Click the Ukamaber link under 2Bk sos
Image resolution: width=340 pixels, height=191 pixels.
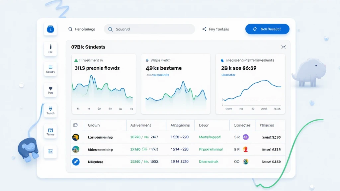pos(228,75)
